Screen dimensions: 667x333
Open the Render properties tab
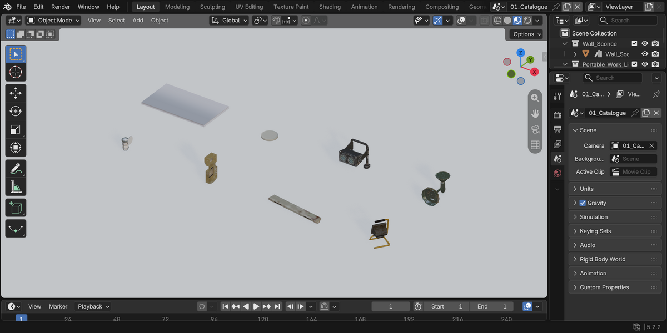pyautogui.click(x=558, y=115)
